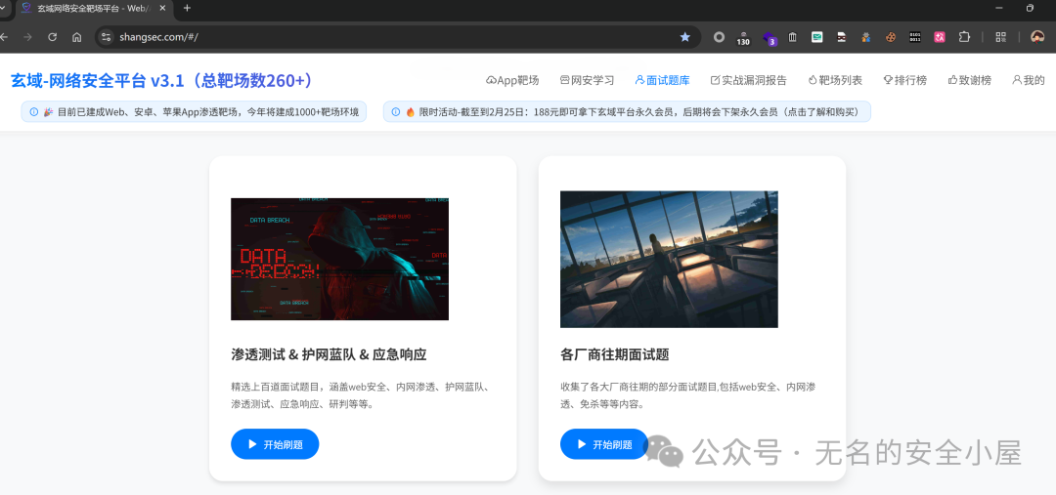The height and width of the screenshot is (495, 1056).
Task: Click the 各厂商往期面试题 heading
Action: (x=615, y=354)
